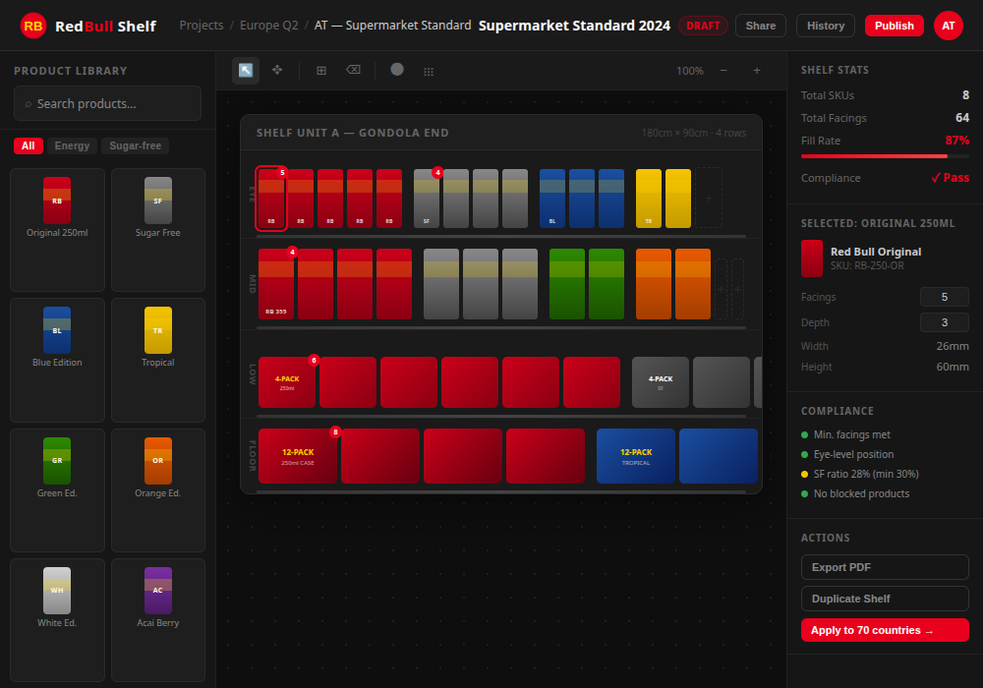
Task: Click the Publish button
Action: [894, 26]
